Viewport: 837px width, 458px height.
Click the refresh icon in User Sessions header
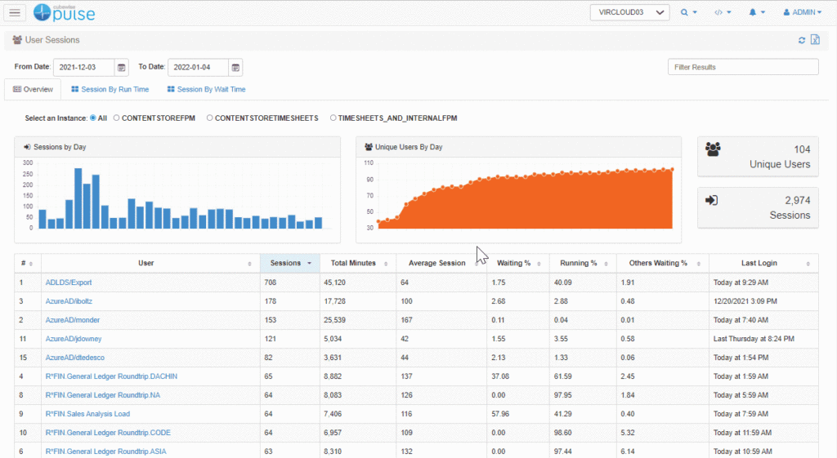point(802,40)
